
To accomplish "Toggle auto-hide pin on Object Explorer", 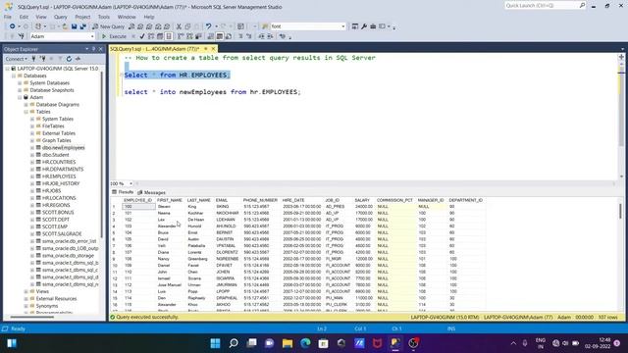I will (x=93, y=49).
